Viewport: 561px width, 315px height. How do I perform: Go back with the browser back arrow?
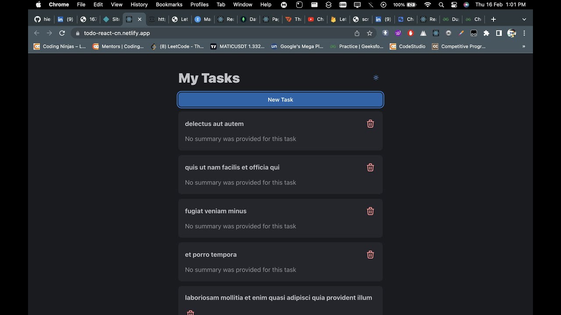(37, 33)
